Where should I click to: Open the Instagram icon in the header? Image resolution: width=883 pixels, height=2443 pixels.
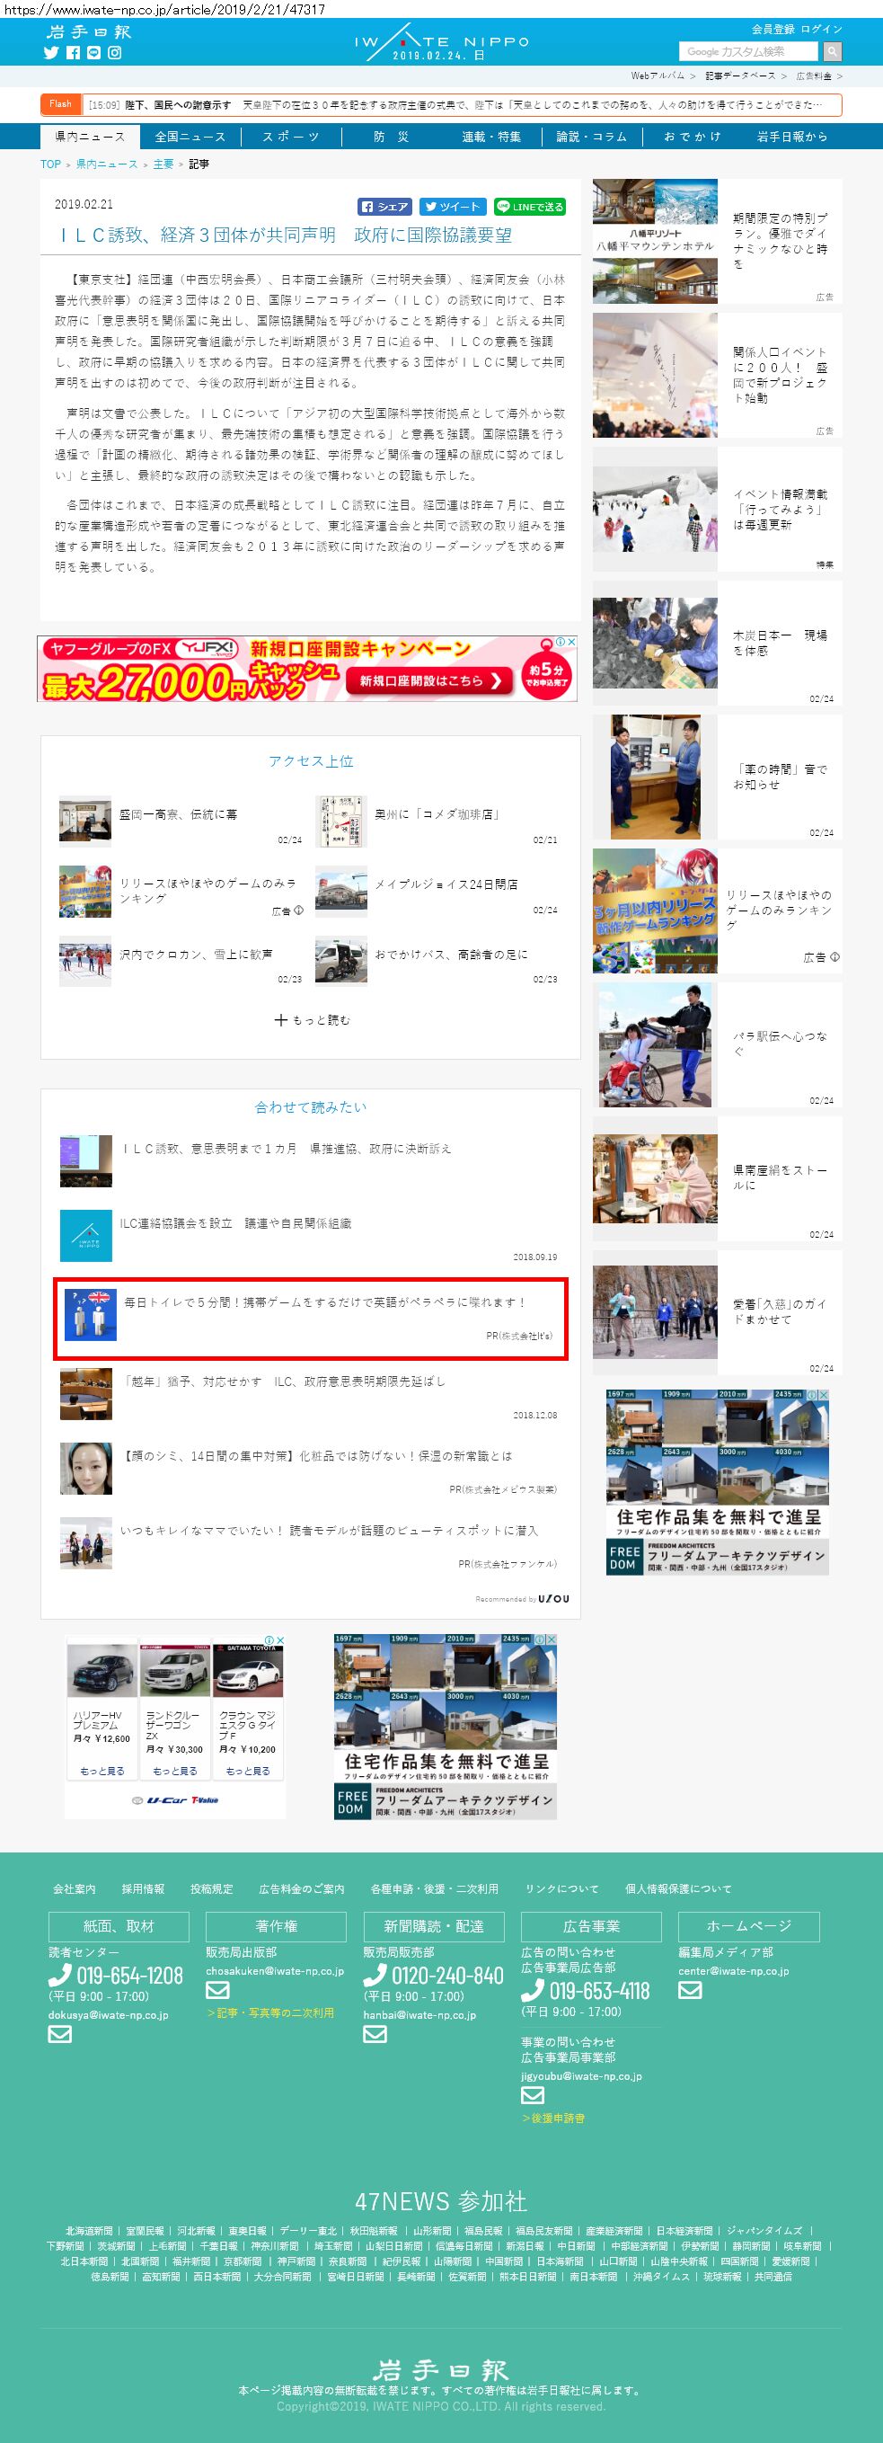pyautogui.click(x=115, y=53)
